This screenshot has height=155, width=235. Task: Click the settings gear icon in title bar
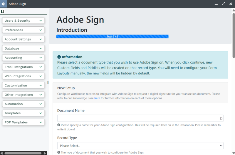[x=3, y=4]
